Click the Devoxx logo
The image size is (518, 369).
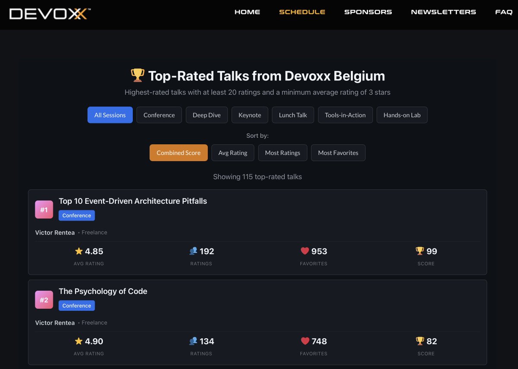[50, 14]
